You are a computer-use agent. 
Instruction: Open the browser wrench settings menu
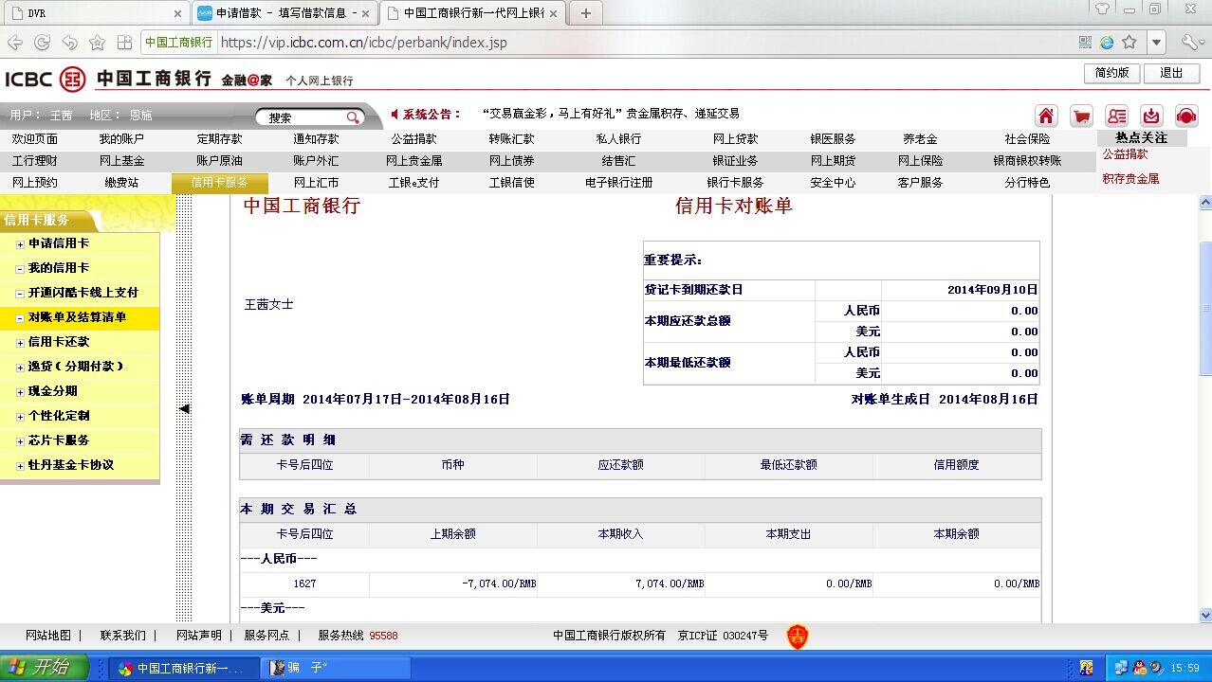(x=1191, y=43)
